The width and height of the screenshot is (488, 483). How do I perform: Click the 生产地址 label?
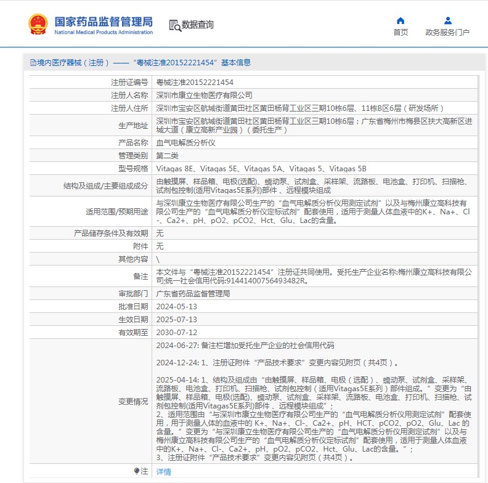[133, 126]
